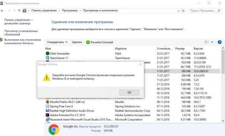Open Control Panel home page link

click(x=19, y=22)
